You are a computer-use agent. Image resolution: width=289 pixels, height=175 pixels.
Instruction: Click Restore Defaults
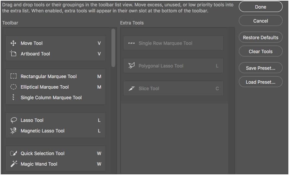point(260,38)
